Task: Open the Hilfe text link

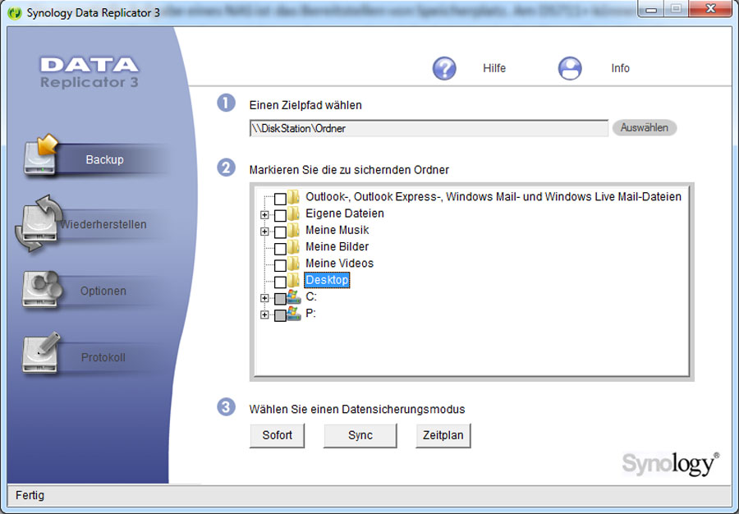Action: tap(494, 68)
